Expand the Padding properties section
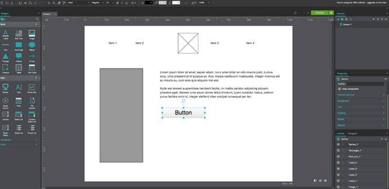 [360, 113]
